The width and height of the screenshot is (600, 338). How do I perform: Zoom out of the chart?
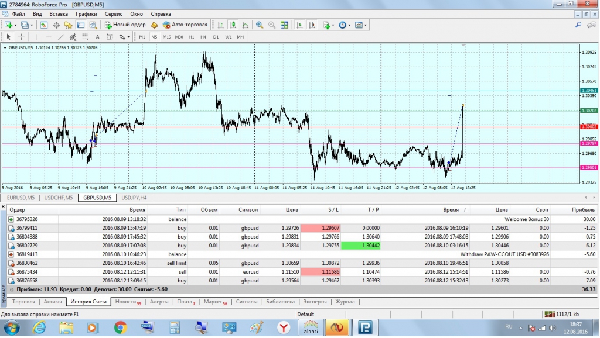(x=272, y=25)
